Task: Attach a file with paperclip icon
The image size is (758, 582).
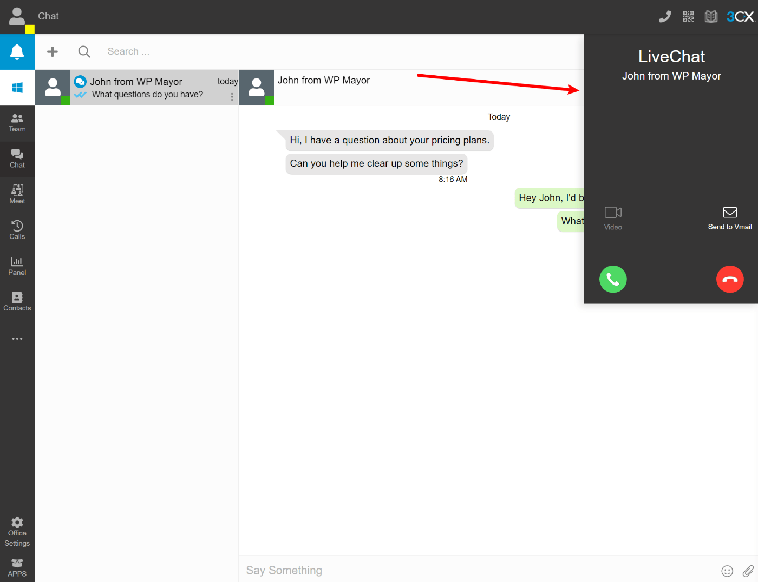Action: pyautogui.click(x=748, y=571)
